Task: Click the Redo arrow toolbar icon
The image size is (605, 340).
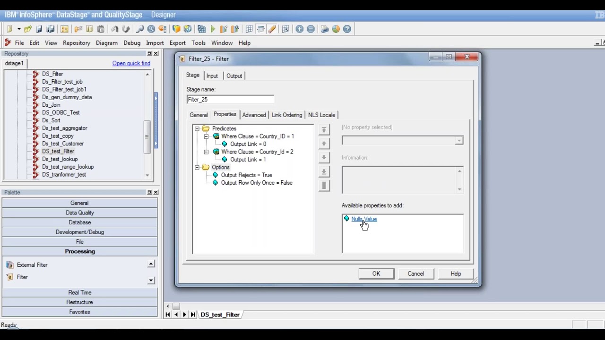Action: point(126,29)
